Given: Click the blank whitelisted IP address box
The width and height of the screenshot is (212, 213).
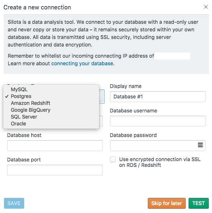Looking at the screenshot, I should tap(172, 56).
